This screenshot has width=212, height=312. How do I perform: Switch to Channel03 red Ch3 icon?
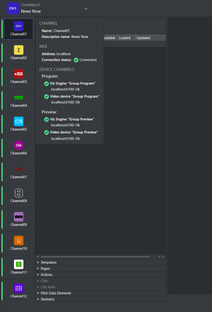[18, 74]
